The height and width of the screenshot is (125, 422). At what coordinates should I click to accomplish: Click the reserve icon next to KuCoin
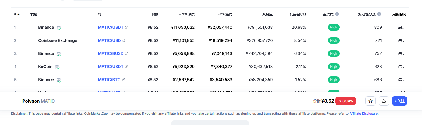pyautogui.click(x=57, y=67)
